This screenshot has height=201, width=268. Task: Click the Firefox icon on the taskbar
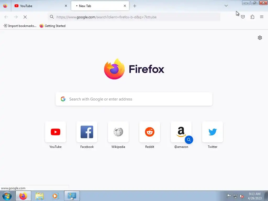click(x=23, y=196)
